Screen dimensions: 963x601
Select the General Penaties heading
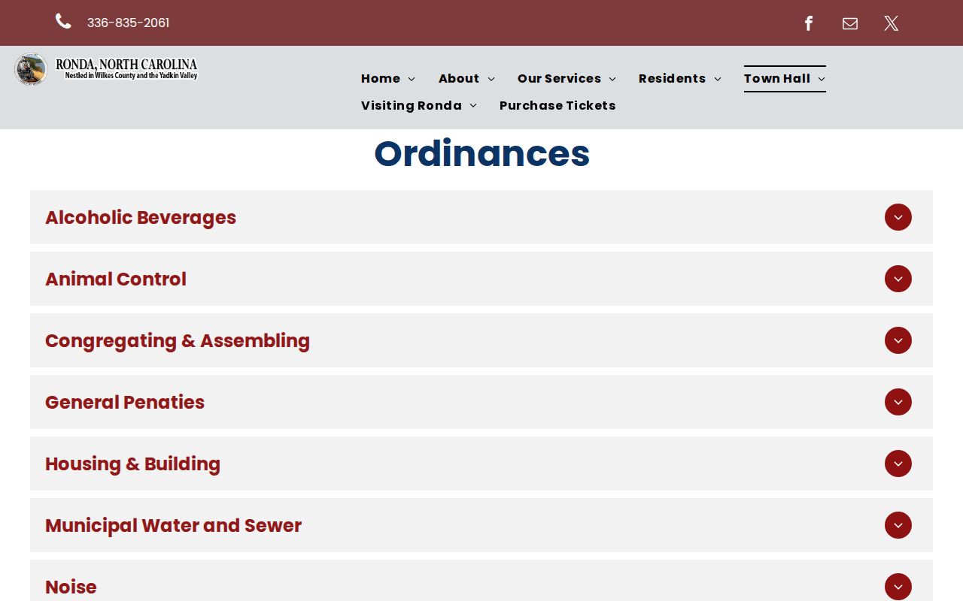[x=125, y=402]
